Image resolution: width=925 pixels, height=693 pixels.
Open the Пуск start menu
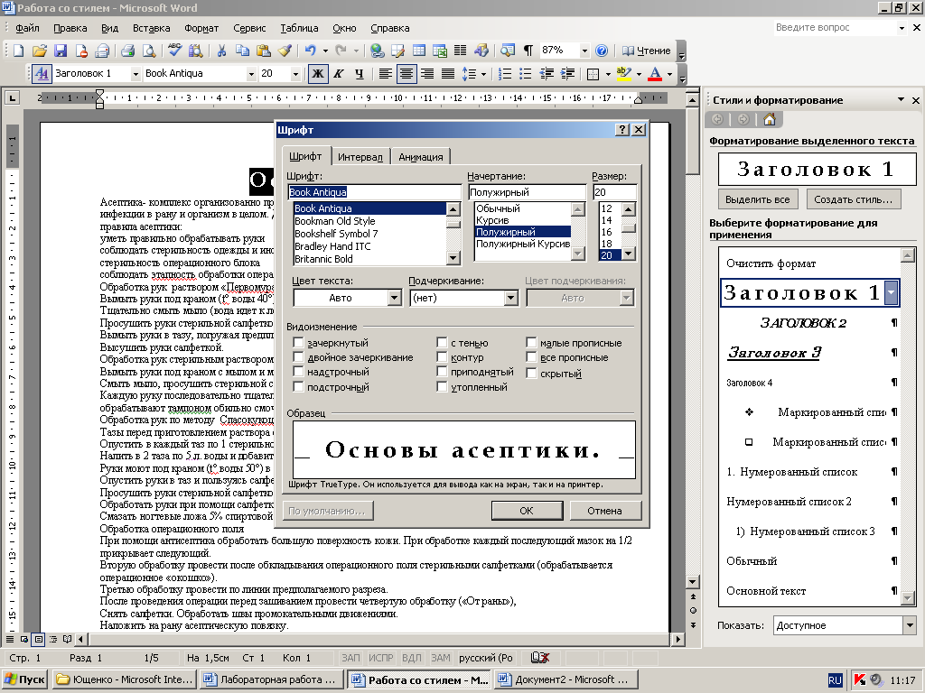pyautogui.click(x=24, y=679)
